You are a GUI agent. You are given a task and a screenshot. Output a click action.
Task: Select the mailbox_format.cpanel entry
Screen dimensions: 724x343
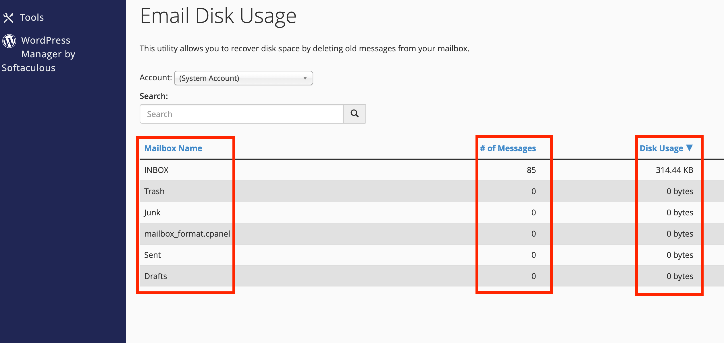tap(187, 234)
